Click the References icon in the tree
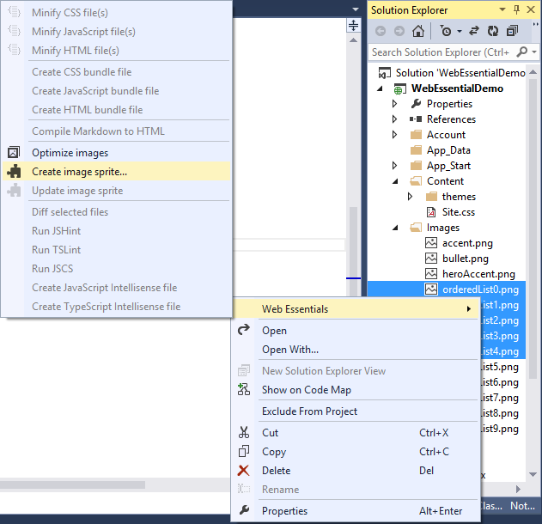542x524 pixels. coord(416,119)
